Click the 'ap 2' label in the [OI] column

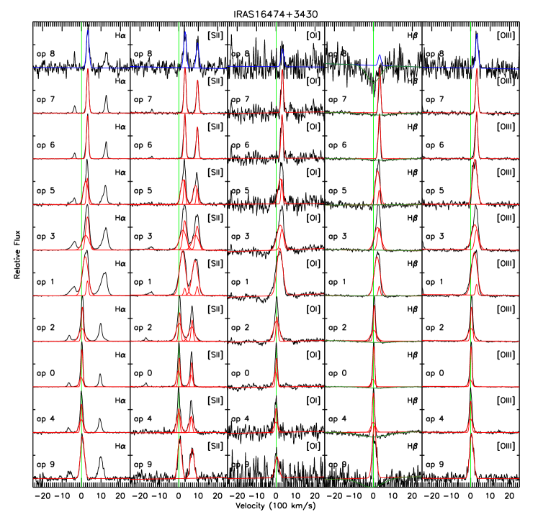[x=240, y=328]
